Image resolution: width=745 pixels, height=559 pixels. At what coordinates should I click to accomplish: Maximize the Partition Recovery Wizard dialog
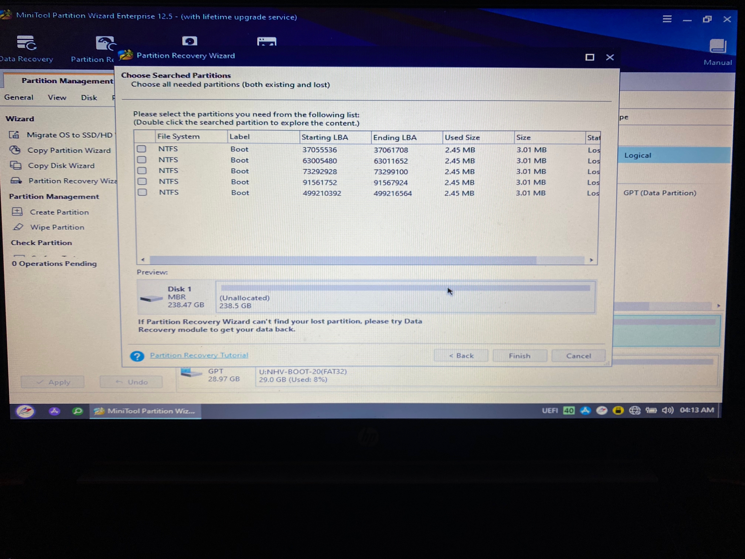590,57
